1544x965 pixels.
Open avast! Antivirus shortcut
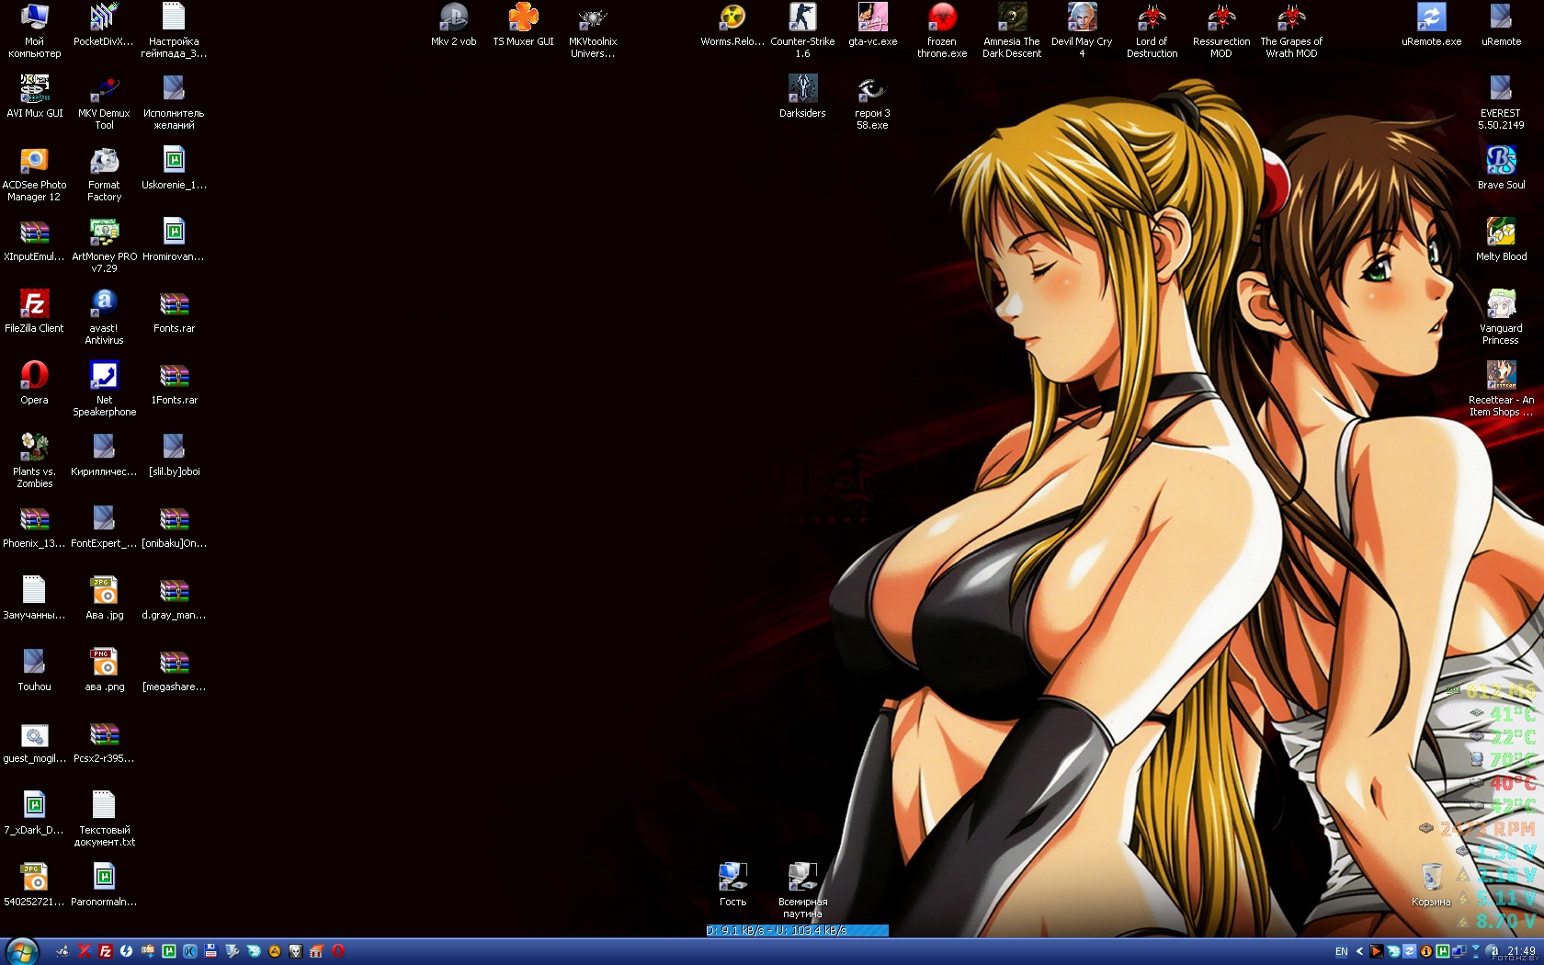click(104, 317)
